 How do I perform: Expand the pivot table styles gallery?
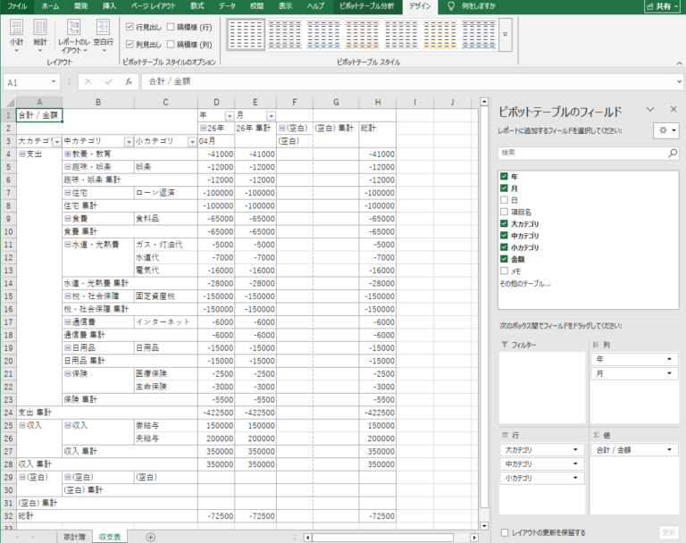click(506, 35)
